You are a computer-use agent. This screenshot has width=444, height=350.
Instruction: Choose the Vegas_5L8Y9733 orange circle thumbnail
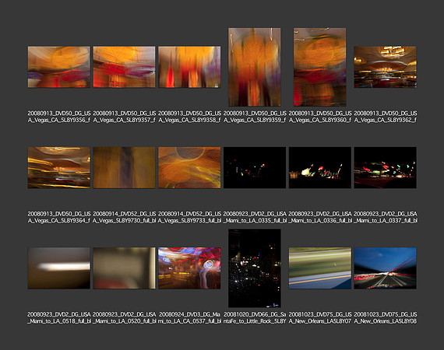(x=189, y=167)
